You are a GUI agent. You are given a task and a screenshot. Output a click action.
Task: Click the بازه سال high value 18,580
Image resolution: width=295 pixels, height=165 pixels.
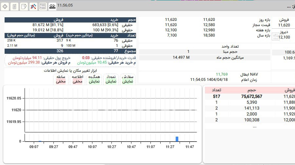point(209,35)
